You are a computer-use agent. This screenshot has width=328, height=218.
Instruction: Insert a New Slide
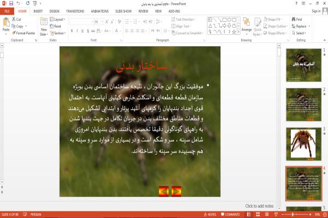coord(44,27)
